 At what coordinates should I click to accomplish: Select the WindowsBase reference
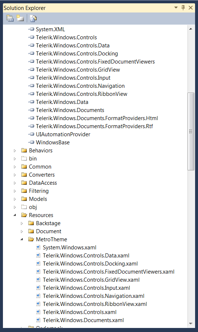coord(53,142)
